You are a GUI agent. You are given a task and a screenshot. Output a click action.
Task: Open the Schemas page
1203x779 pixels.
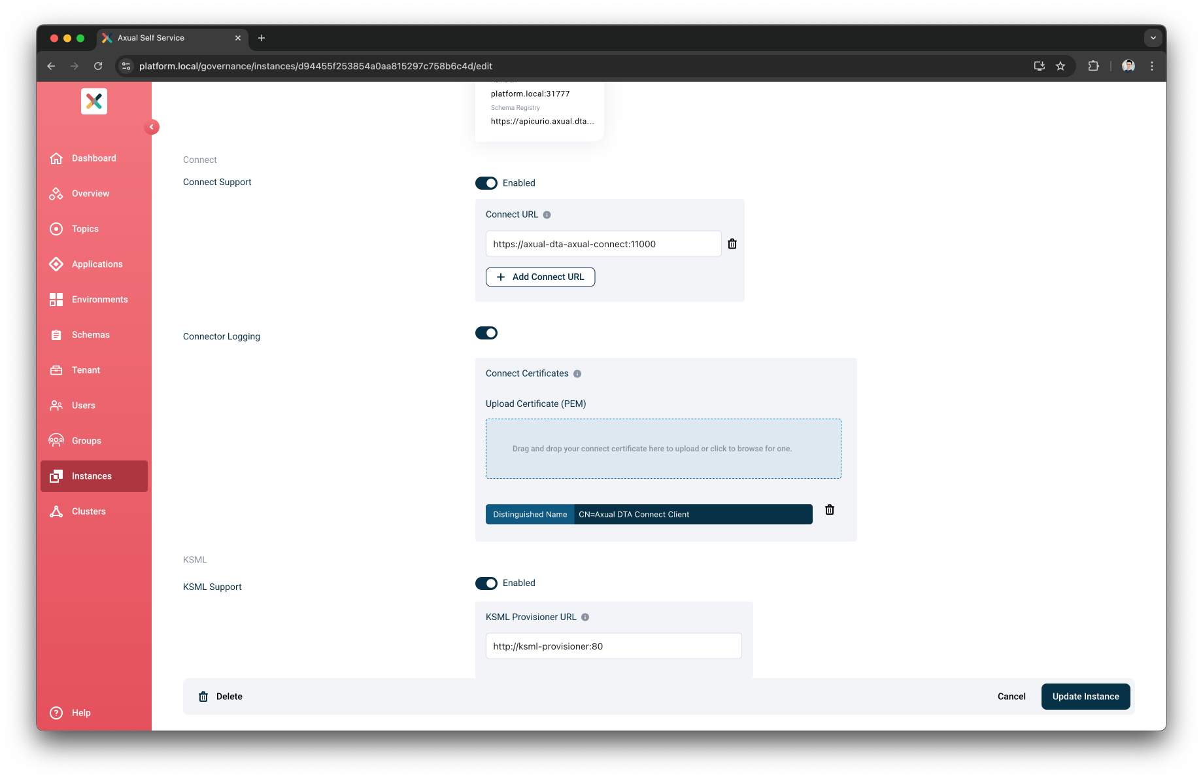point(94,335)
